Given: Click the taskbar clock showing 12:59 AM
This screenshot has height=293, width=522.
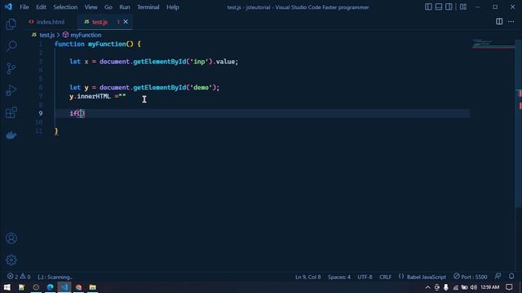Looking at the screenshot, I should (489, 287).
